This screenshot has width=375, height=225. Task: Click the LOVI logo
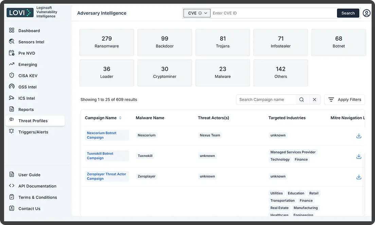20,13
